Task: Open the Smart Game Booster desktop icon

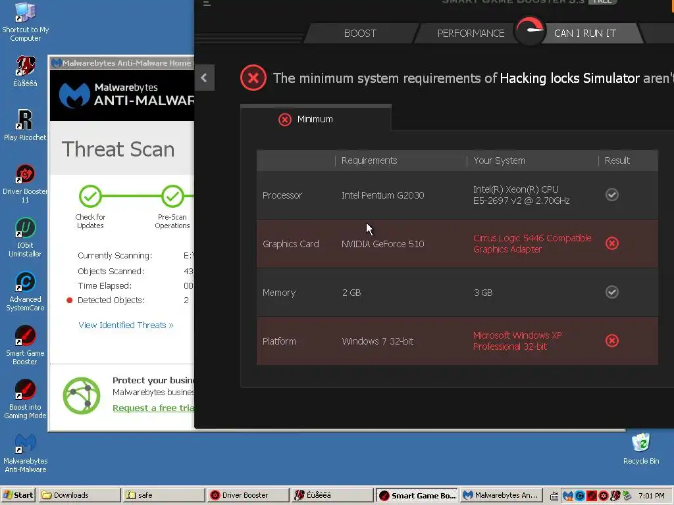Action: coord(25,346)
